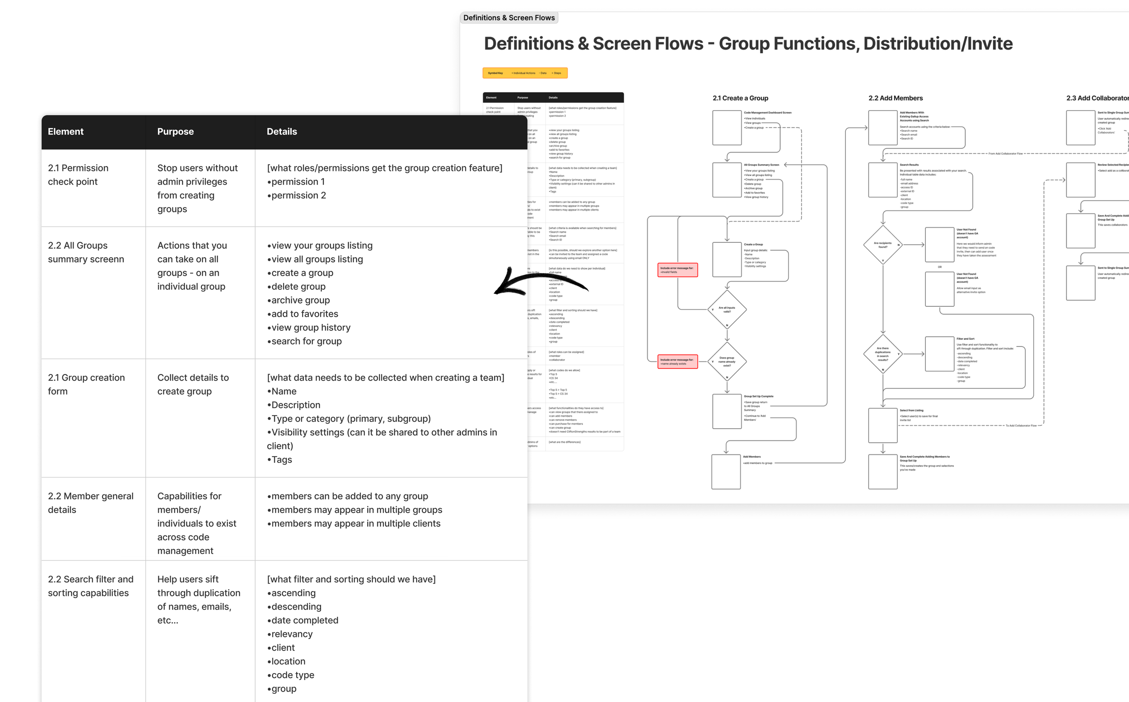
Task: Click the All Groups Summary Screen placeholder box
Action: (727, 180)
